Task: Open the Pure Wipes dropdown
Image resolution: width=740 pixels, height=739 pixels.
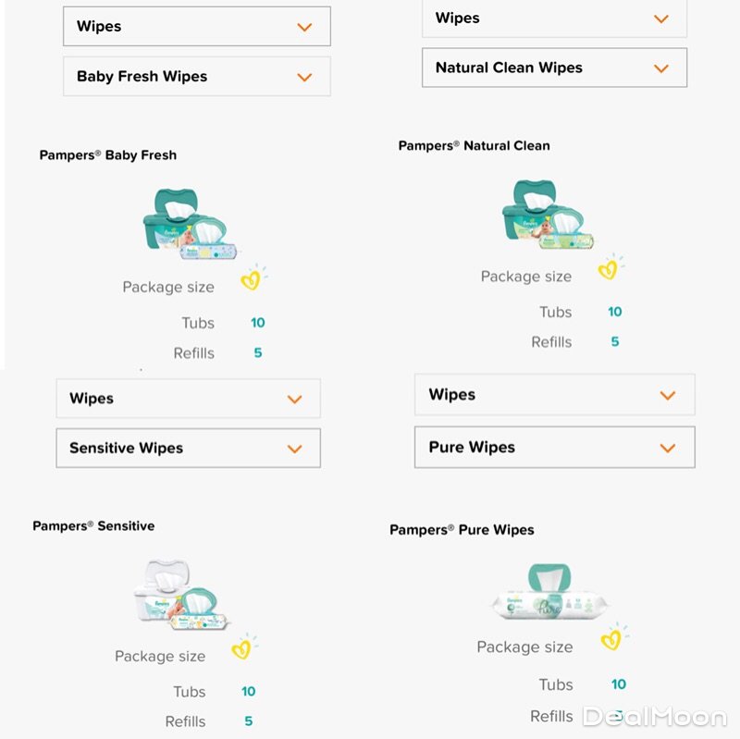Action: (554, 448)
